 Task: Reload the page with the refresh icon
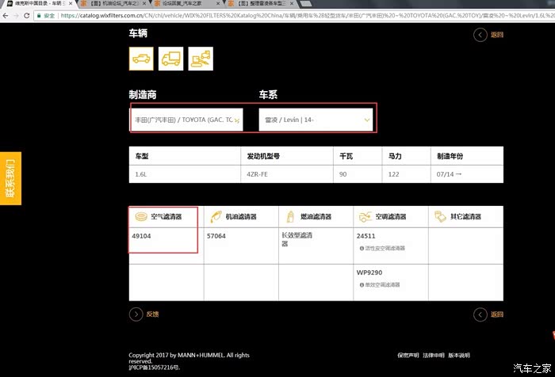(x=26, y=16)
